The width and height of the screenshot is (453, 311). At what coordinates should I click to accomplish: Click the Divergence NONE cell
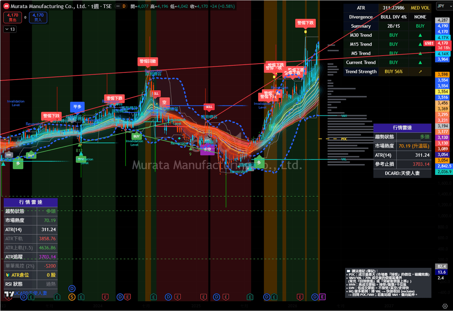(420, 17)
